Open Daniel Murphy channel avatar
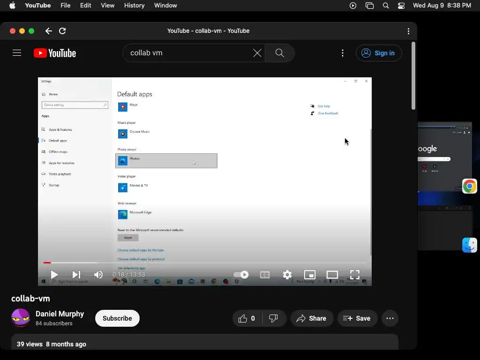This screenshot has height=360, width=480. 21,318
